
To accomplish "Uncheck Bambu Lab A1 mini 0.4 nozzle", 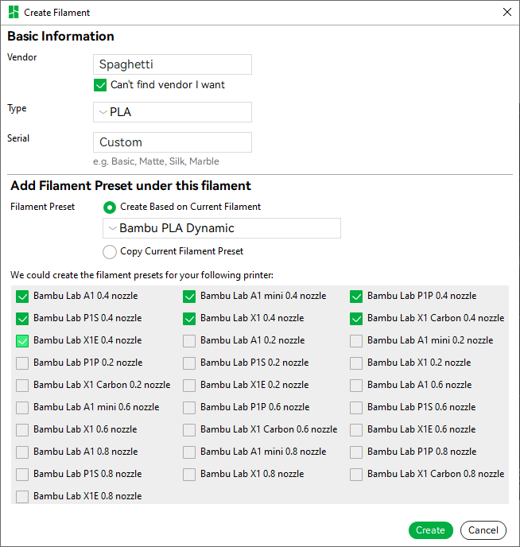I will [189, 297].
